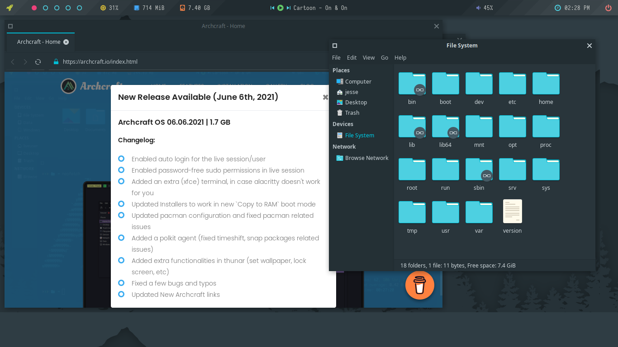Open the File menu in File System
Screen dimensions: 618x347
(336, 57)
